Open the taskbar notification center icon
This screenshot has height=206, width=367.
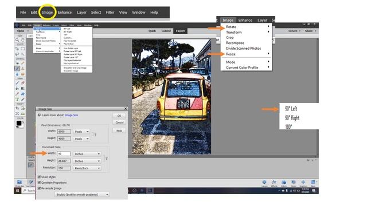coord(314,191)
